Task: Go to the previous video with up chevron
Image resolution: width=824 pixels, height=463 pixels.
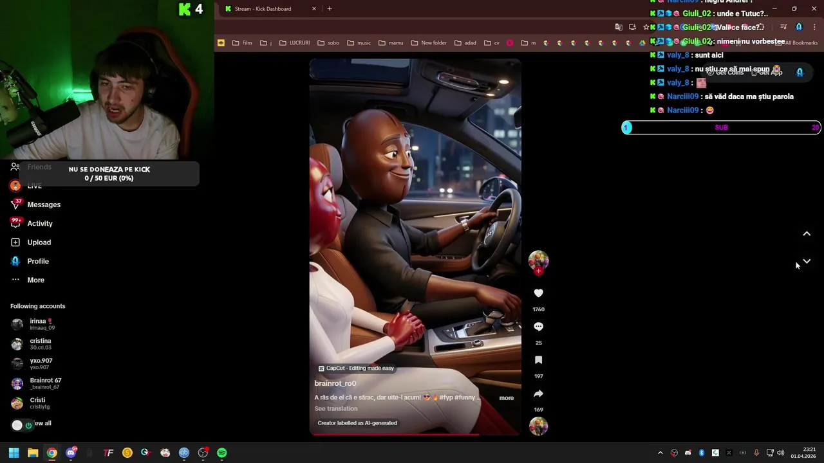Action: pyautogui.click(x=807, y=234)
